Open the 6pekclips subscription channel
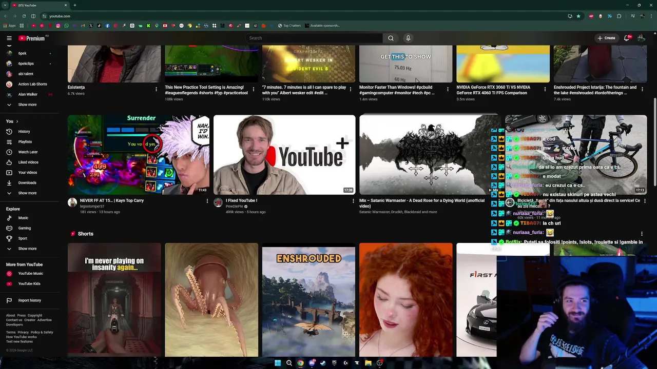 pos(26,64)
